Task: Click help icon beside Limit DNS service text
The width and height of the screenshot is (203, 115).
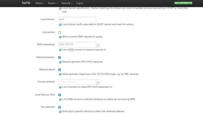Action: point(60,99)
